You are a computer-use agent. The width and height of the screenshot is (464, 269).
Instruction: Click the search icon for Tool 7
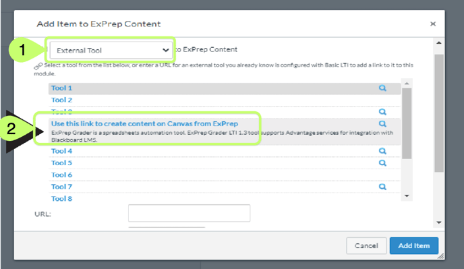[382, 187]
